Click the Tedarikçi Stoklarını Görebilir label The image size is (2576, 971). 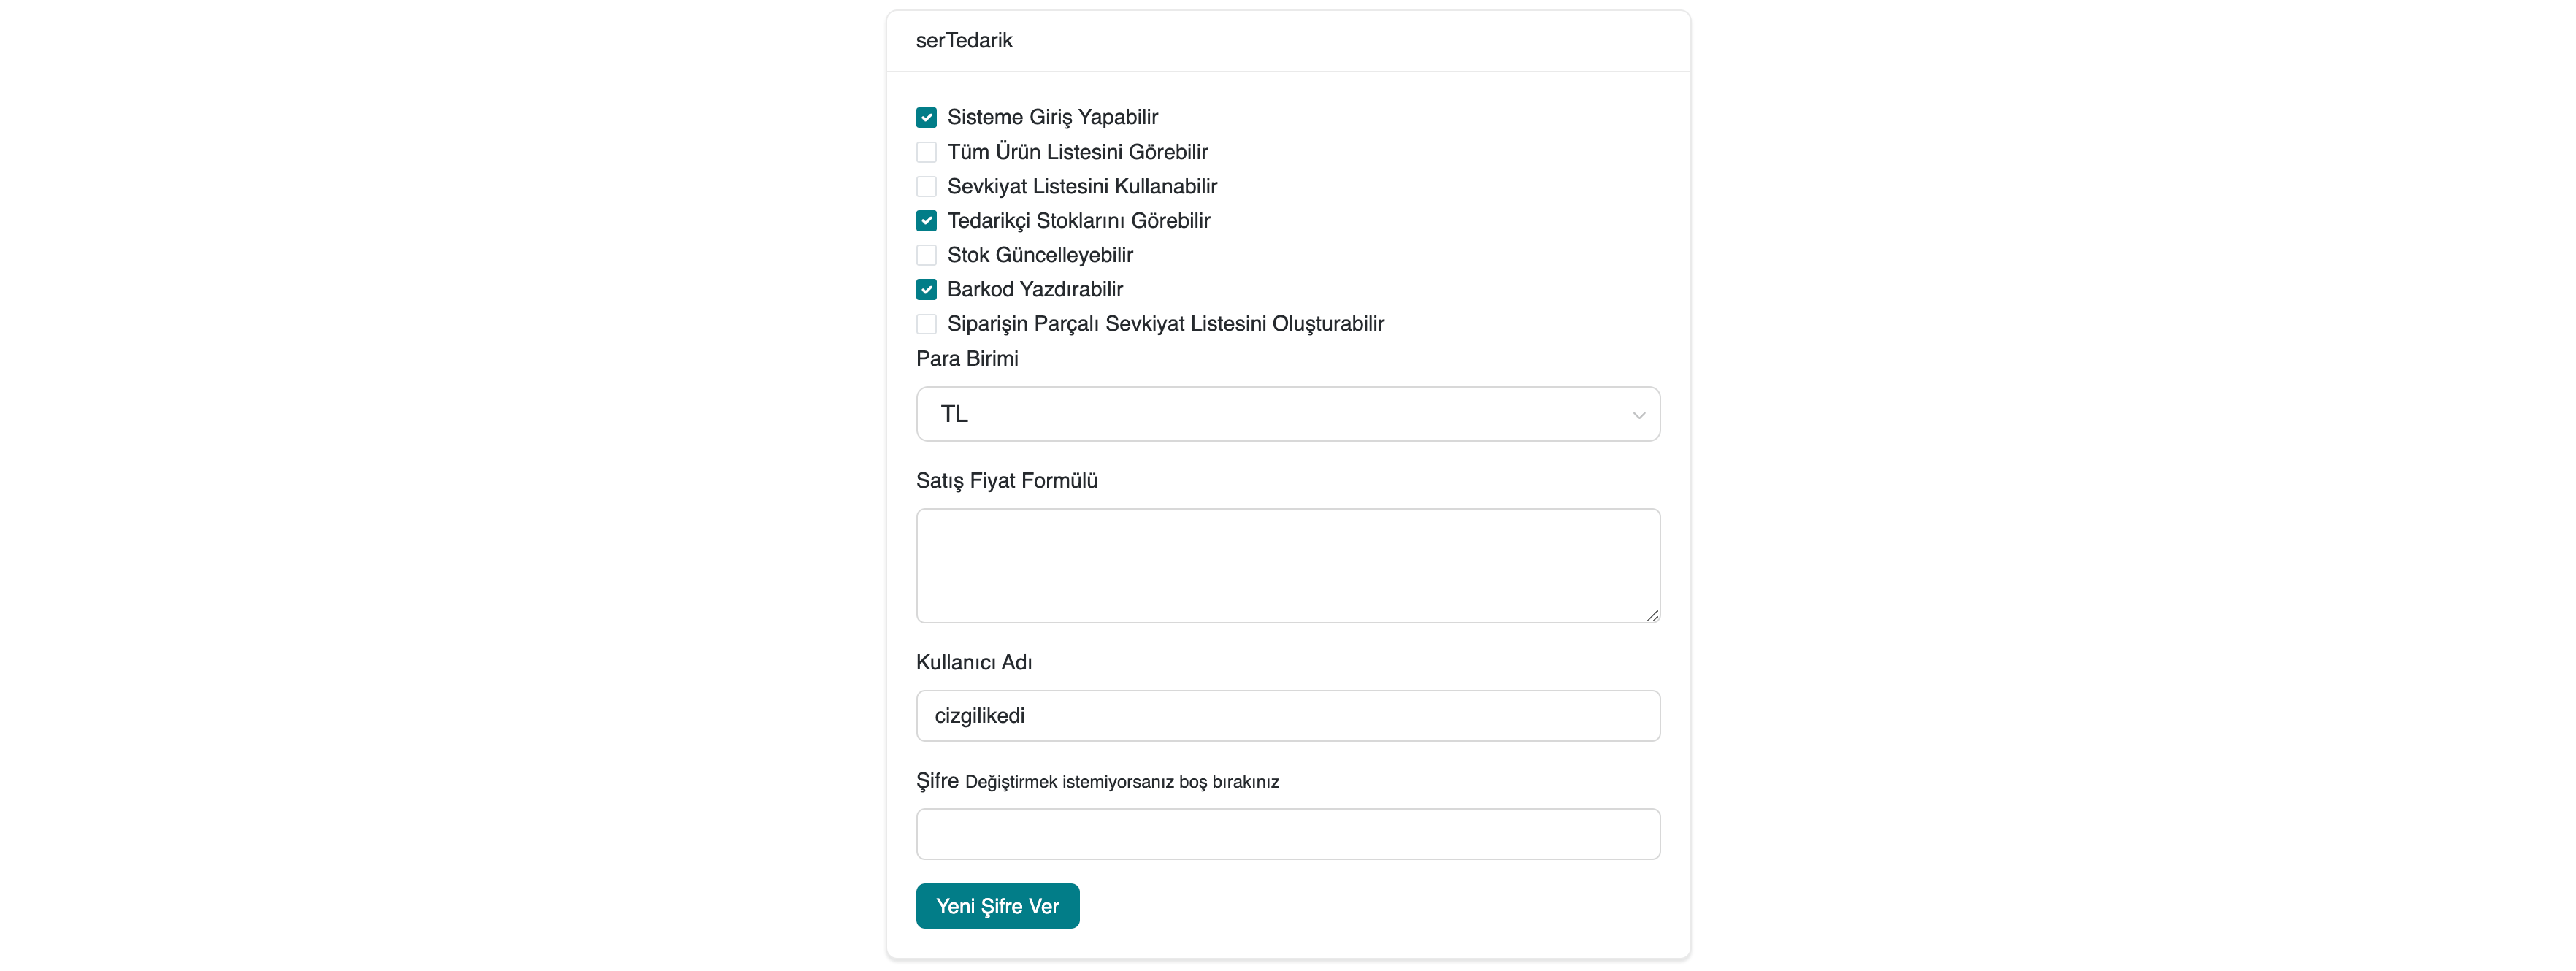click(1078, 221)
